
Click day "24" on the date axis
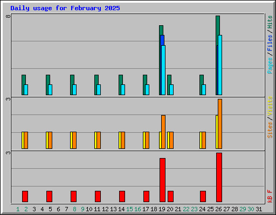(202, 209)
